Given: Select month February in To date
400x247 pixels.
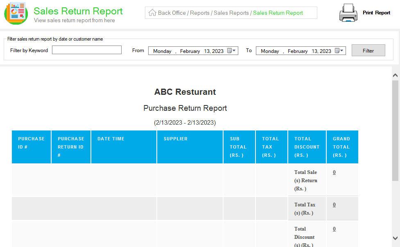Looking at the screenshot, I should (298, 51).
